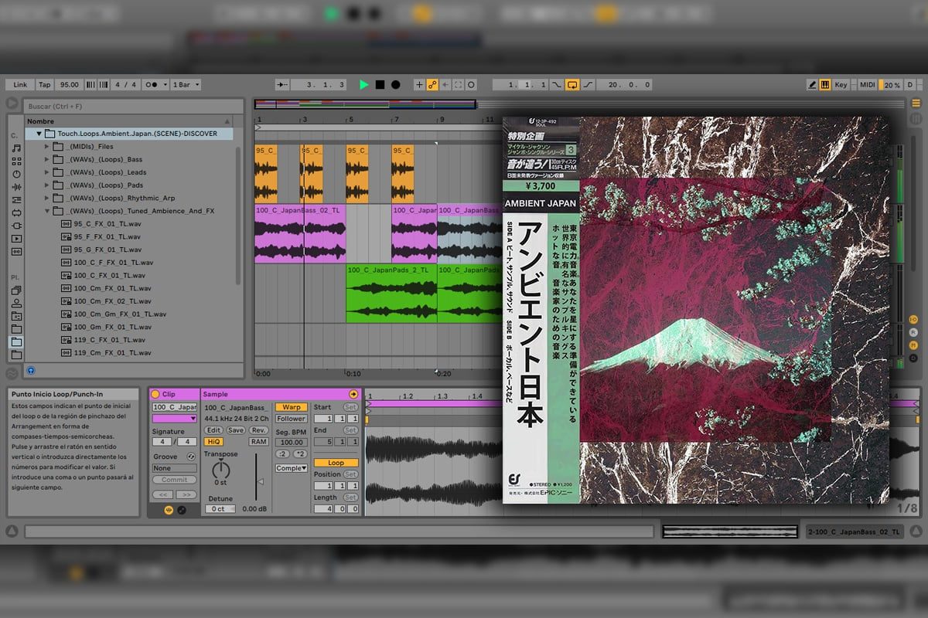
Task: Click the Transpose knob
Action: 221,469
